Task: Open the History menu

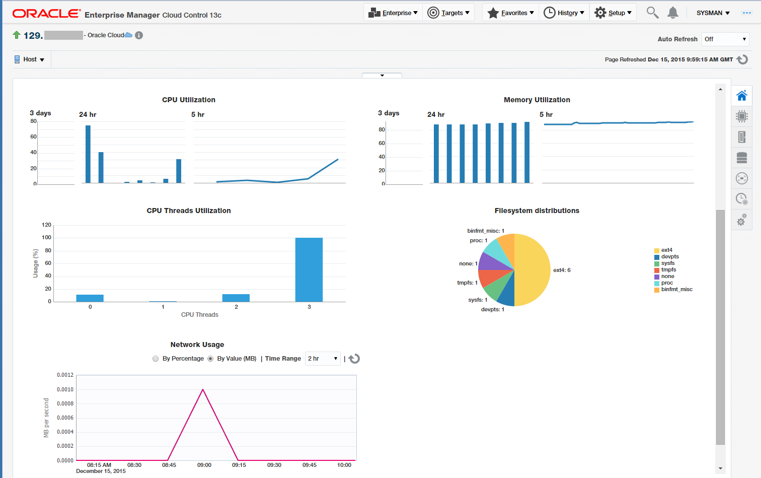Action: tap(564, 13)
